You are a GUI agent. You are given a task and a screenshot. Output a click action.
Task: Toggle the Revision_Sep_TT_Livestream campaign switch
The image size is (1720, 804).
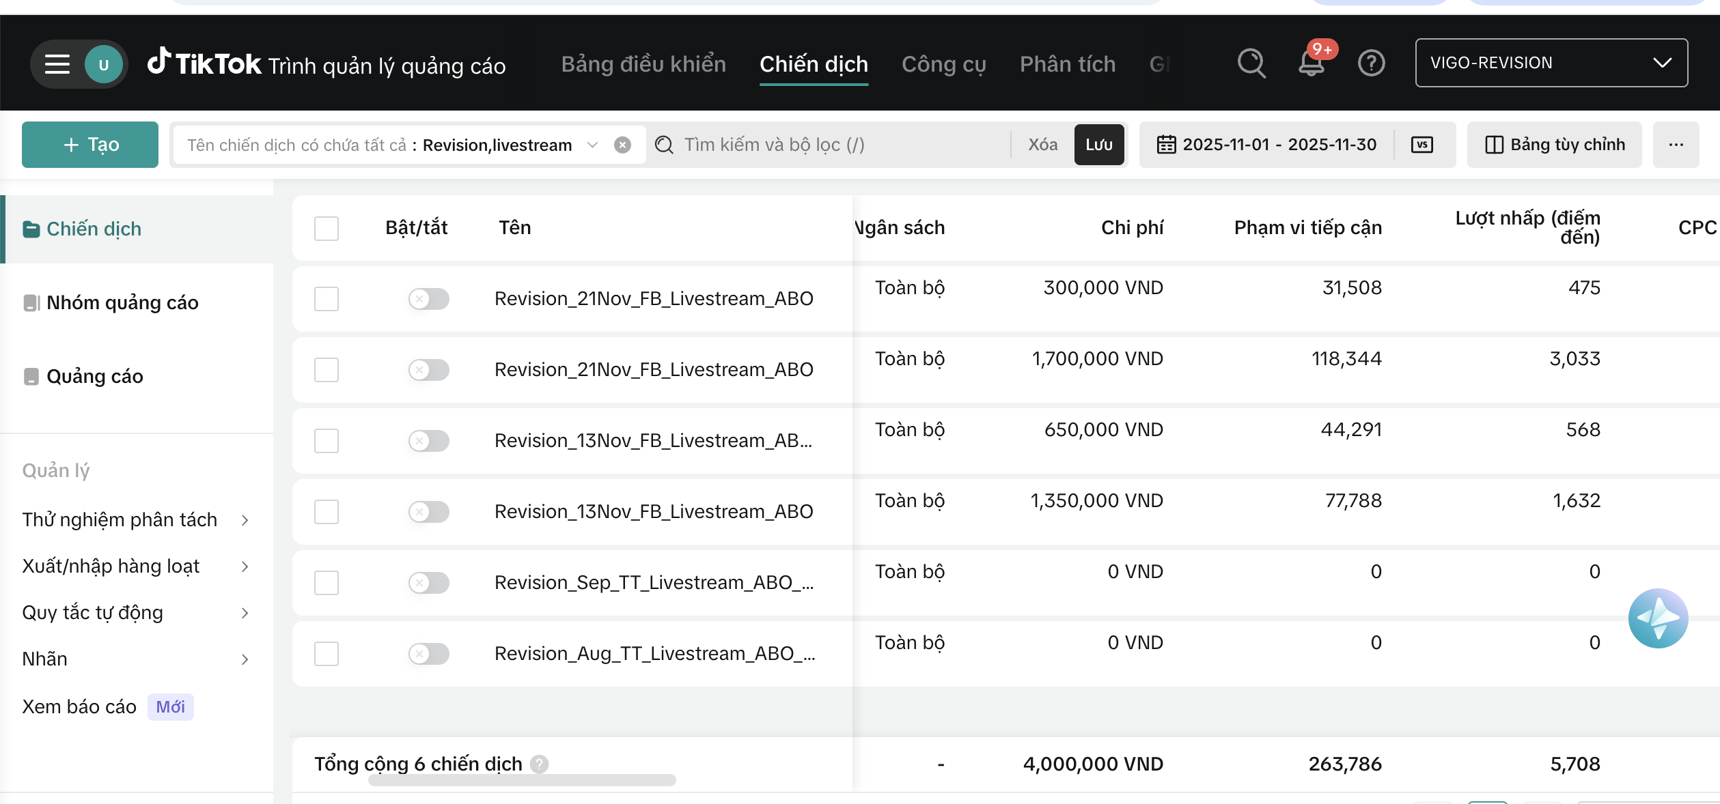pyautogui.click(x=428, y=583)
